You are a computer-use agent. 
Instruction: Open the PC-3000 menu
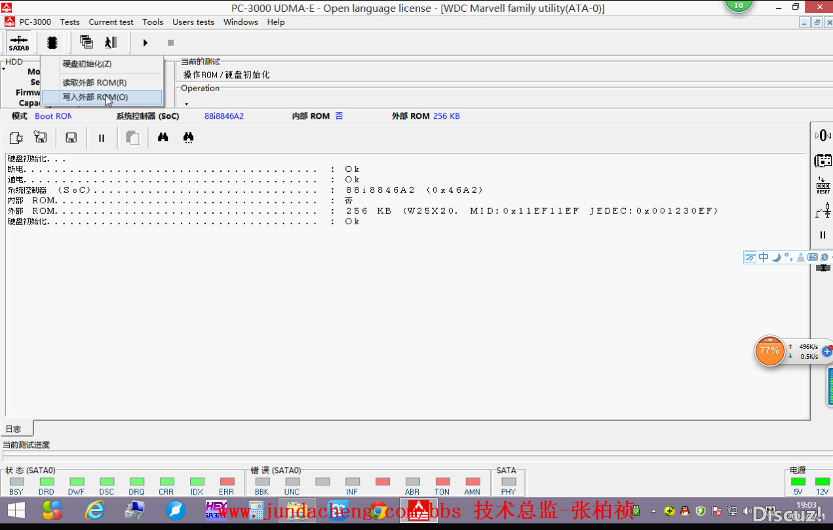click(35, 22)
